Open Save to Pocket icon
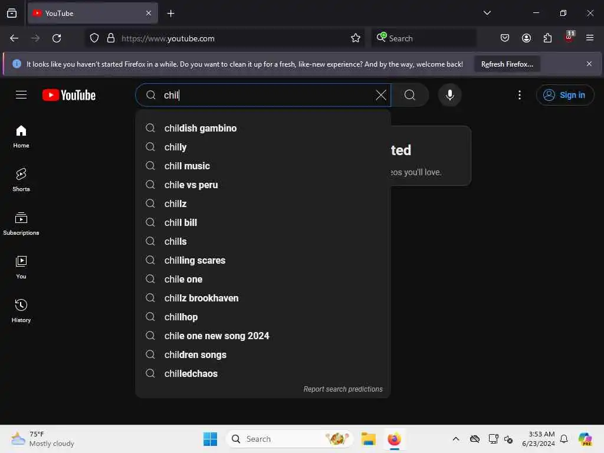Viewport: 604px width, 453px height. tap(505, 38)
